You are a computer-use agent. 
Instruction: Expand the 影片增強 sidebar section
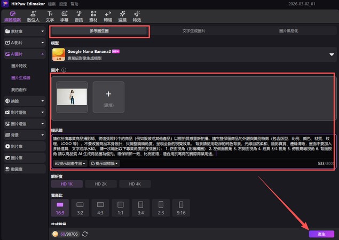click(25, 113)
